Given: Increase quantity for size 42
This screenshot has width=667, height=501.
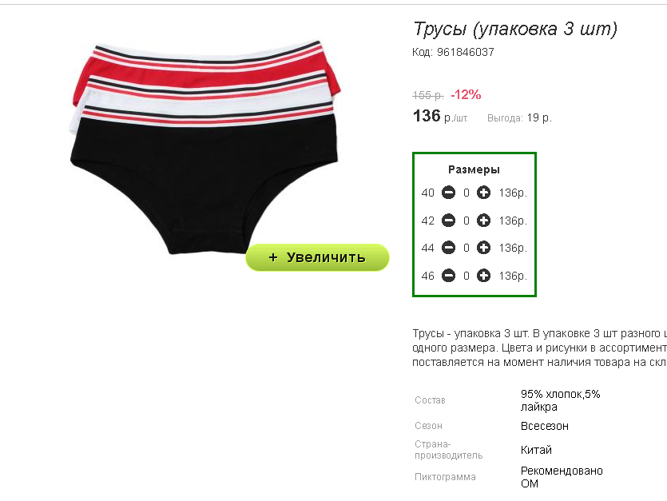Looking at the screenshot, I should point(483,221).
